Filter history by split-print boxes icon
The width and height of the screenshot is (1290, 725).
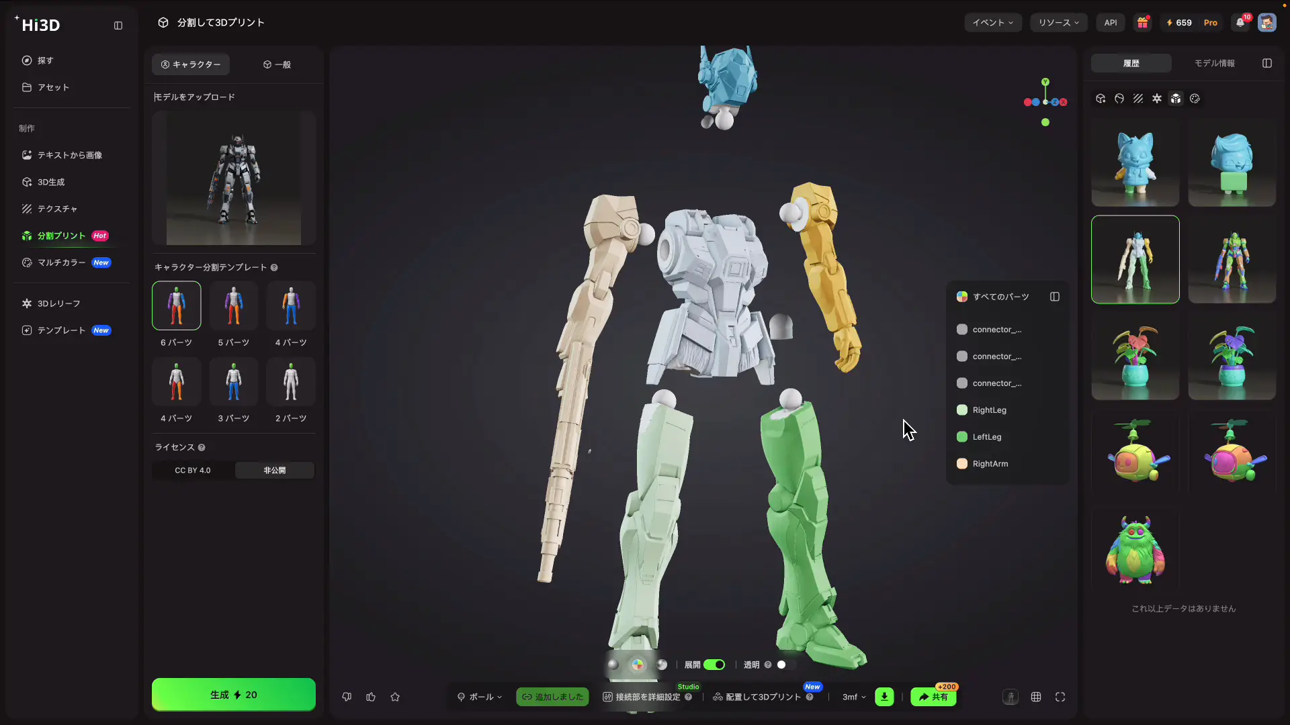click(x=1176, y=99)
